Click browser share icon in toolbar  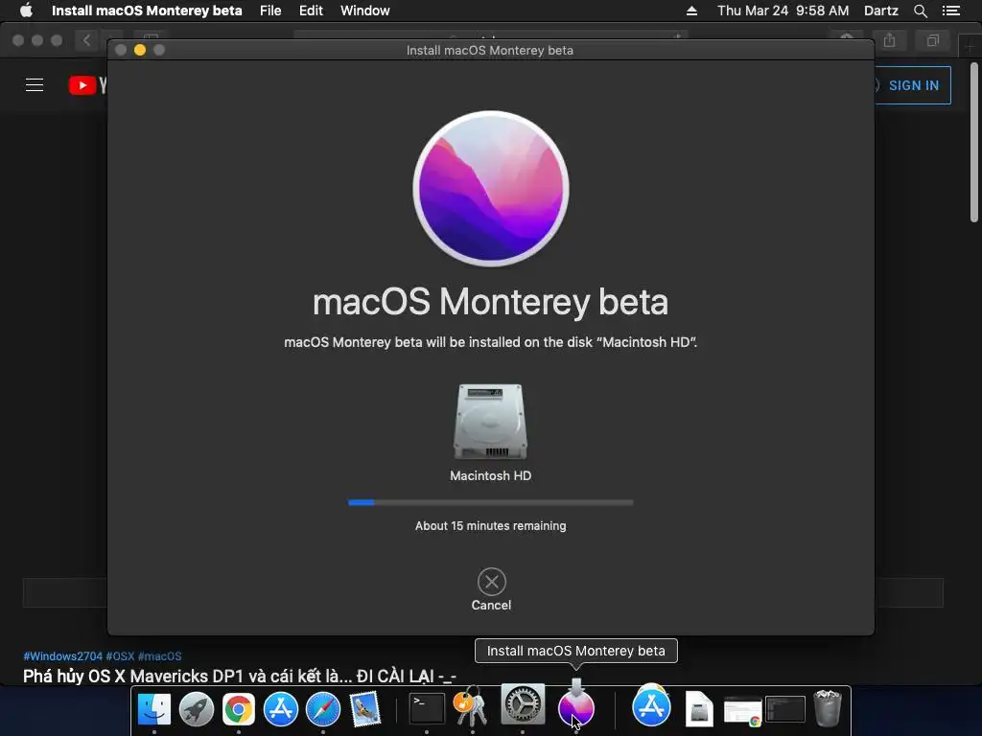point(889,40)
